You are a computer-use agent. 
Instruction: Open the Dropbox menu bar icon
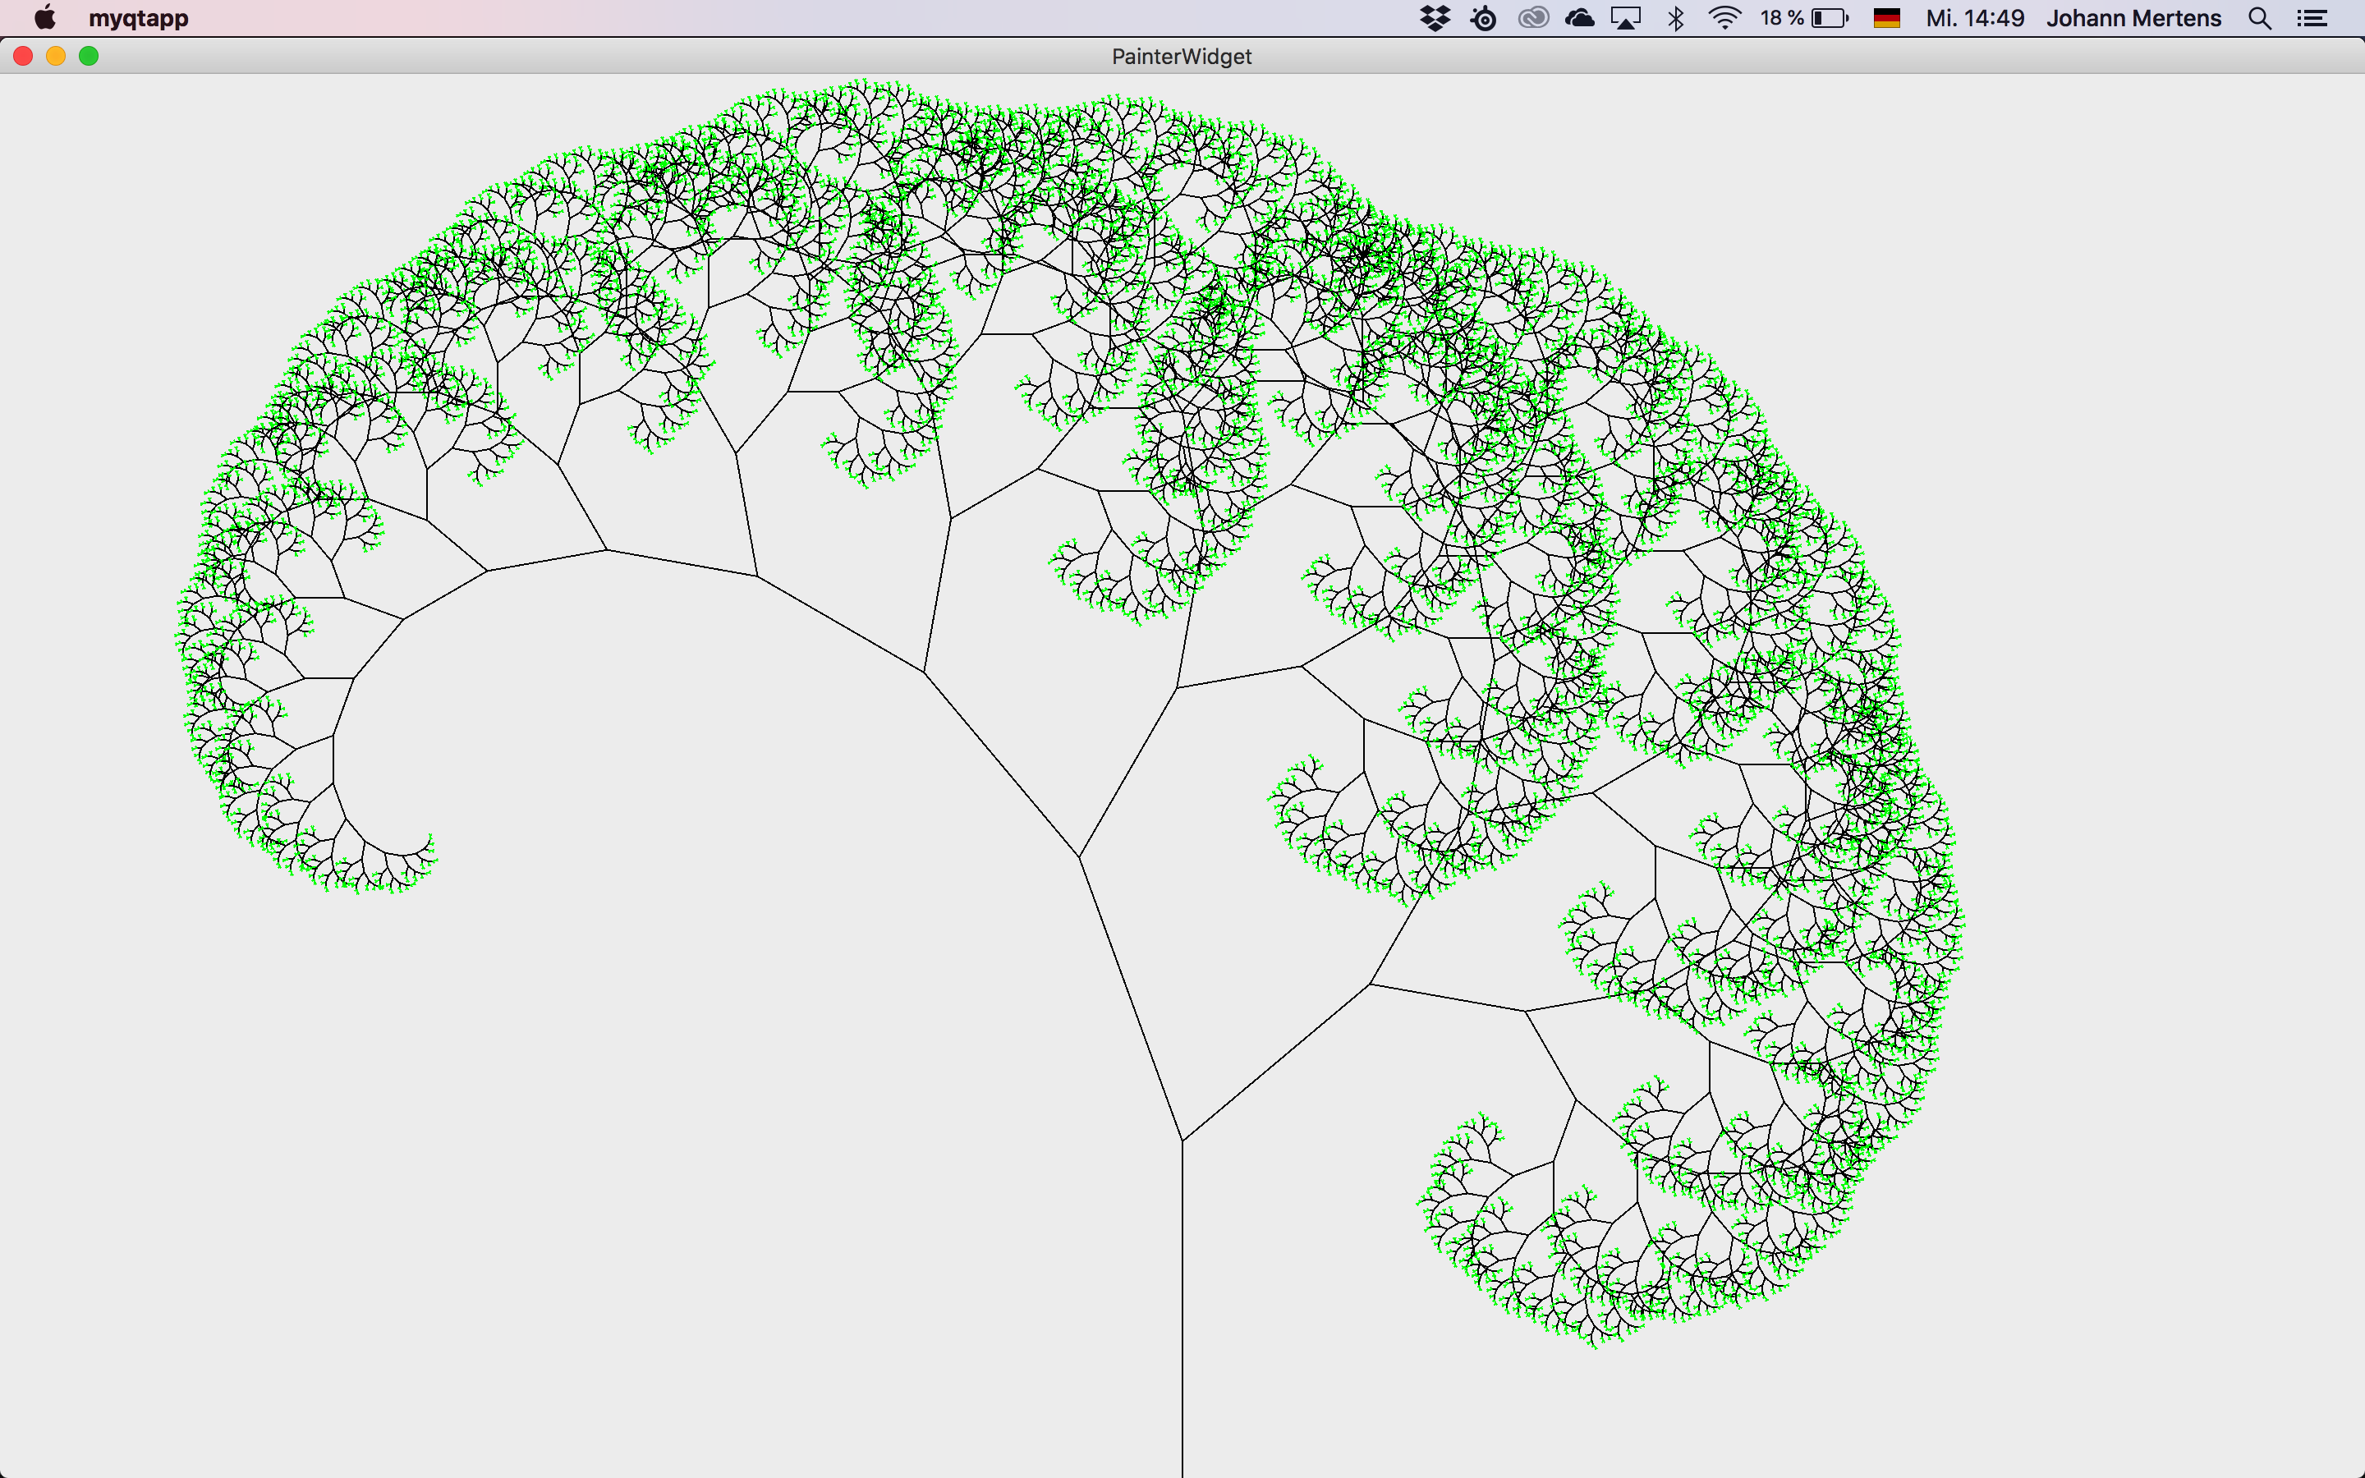click(x=1435, y=19)
